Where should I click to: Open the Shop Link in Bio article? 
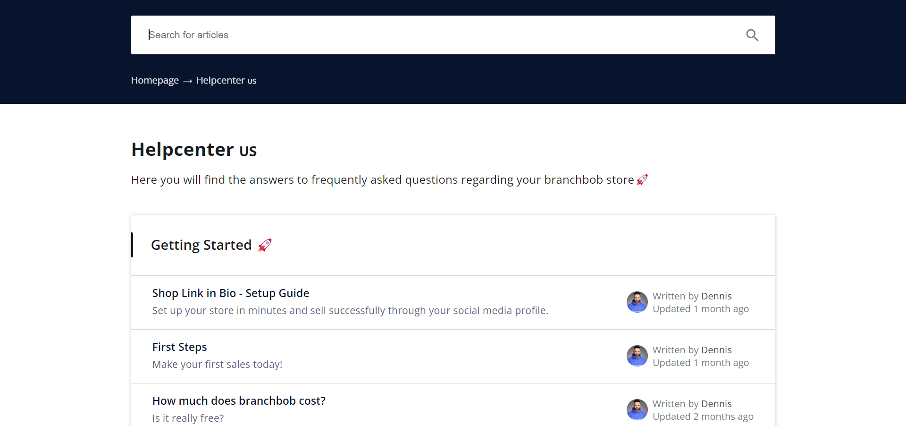[x=230, y=293]
